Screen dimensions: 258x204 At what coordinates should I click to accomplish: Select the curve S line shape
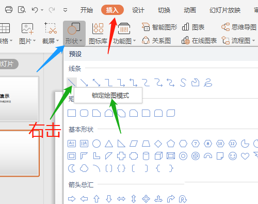(183, 83)
